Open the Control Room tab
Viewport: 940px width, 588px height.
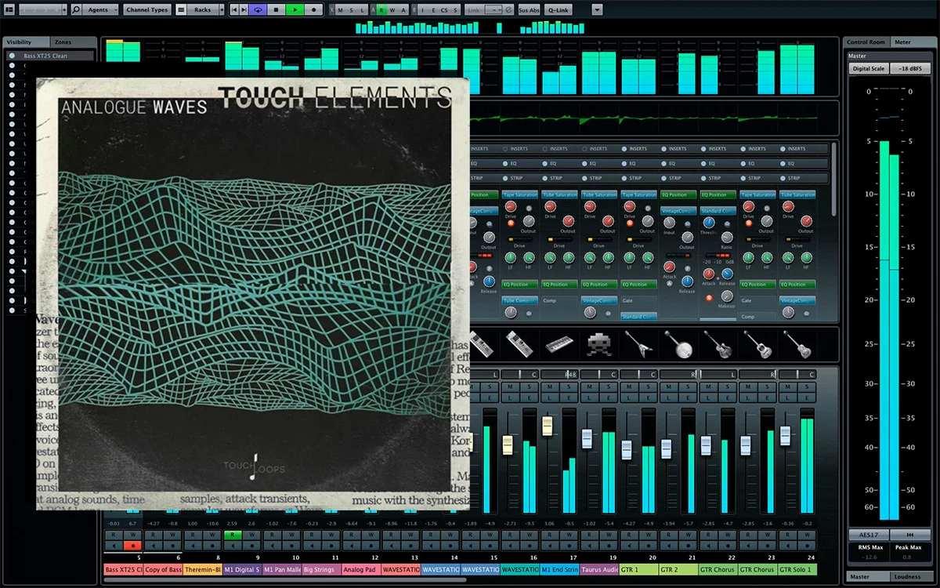coord(866,42)
